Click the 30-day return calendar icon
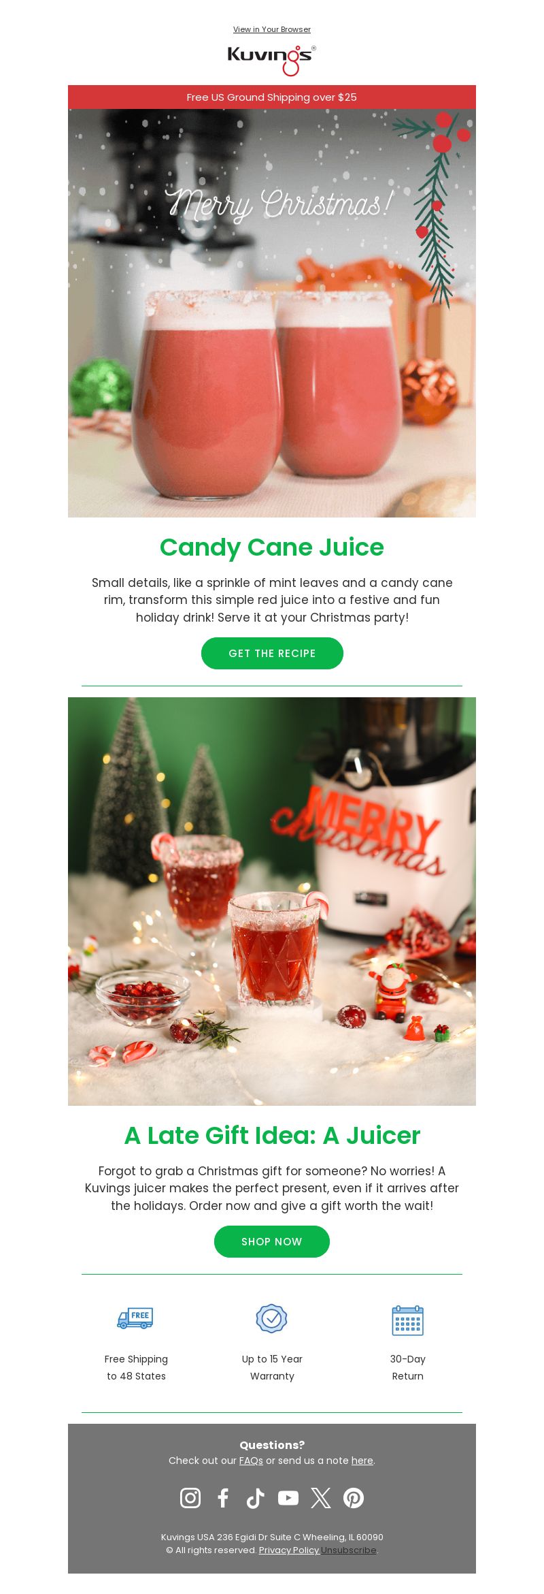 408,1320
